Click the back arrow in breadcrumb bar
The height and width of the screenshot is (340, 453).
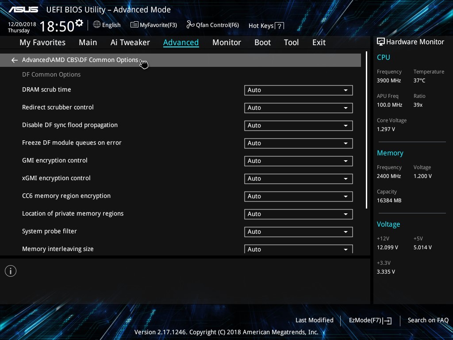click(x=14, y=60)
